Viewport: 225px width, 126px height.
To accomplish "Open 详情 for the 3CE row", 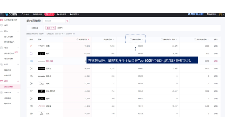I will coord(216,114).
